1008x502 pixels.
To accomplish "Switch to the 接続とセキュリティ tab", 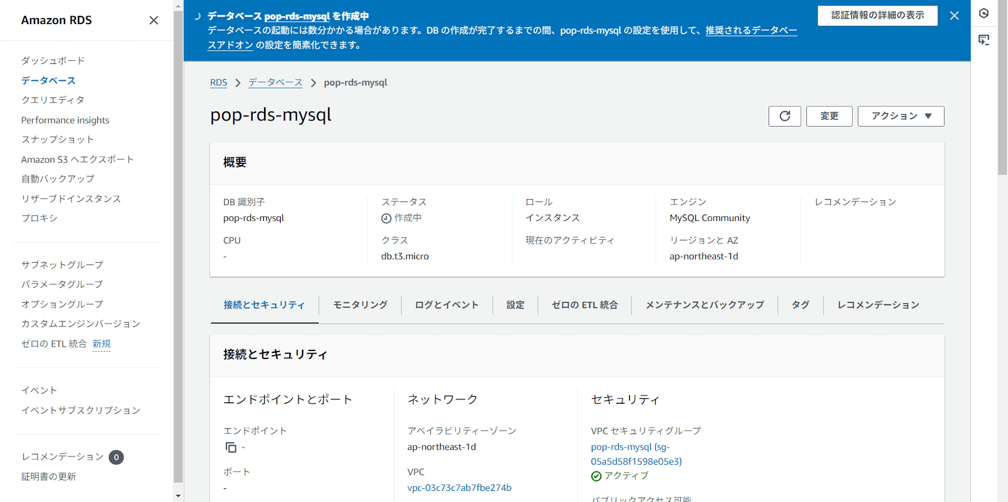I will coord(264,305).
